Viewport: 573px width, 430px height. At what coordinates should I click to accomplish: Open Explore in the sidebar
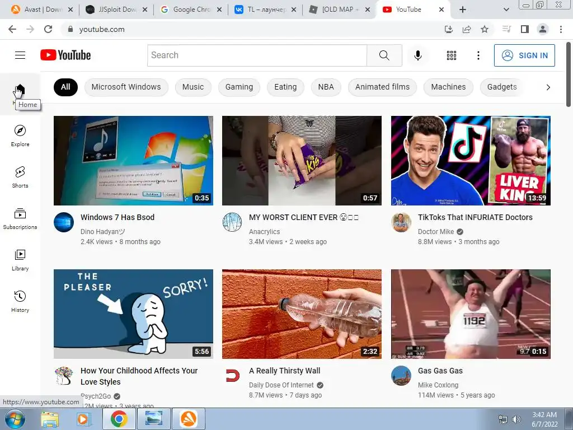tap(20, 136)
